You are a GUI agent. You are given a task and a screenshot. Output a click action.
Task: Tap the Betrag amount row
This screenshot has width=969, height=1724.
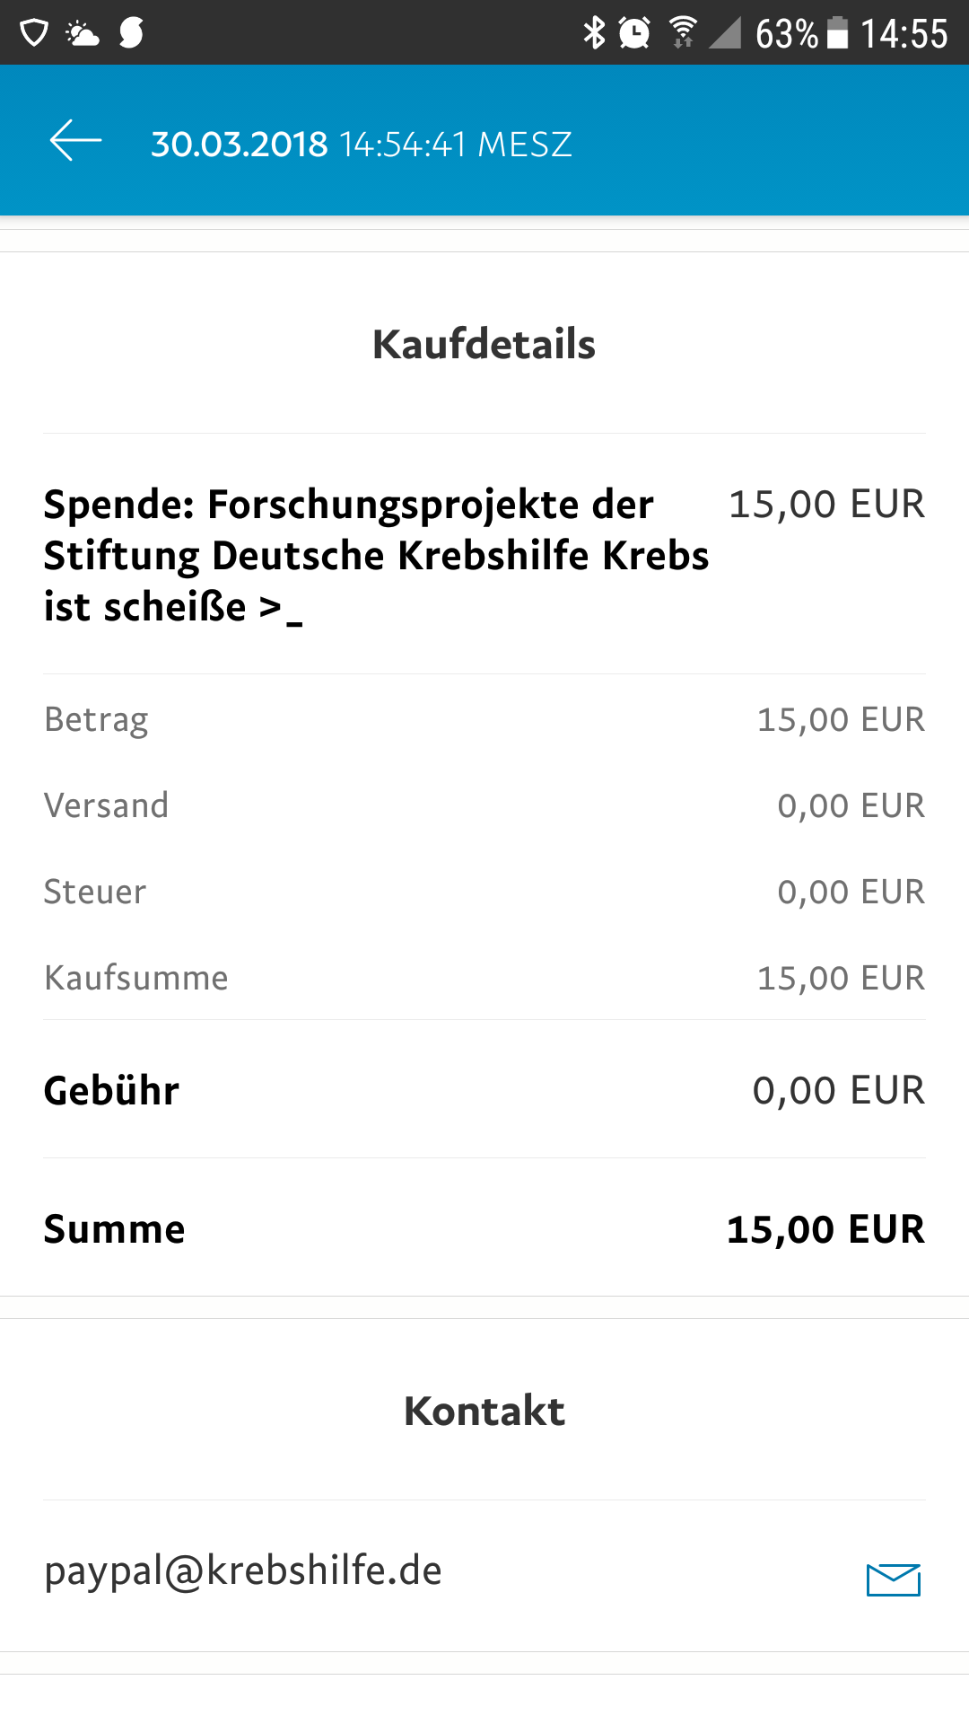[x=484, y=719]
